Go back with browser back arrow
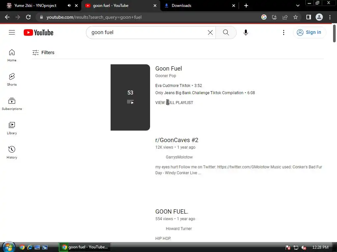337x252 pixels. (x=7, y=17)
